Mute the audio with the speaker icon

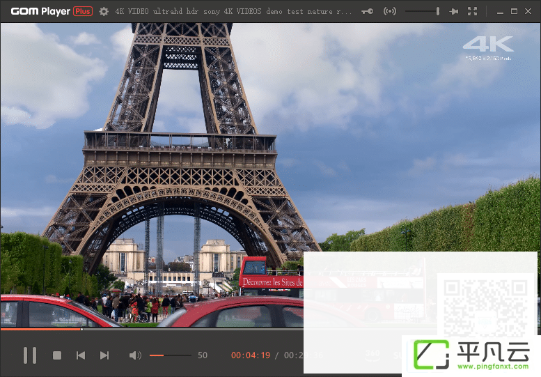(x=135, y=355)
